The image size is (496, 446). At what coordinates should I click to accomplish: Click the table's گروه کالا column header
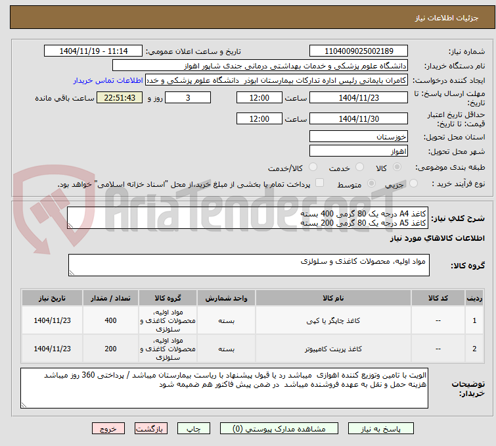click(x=168, y=298)
